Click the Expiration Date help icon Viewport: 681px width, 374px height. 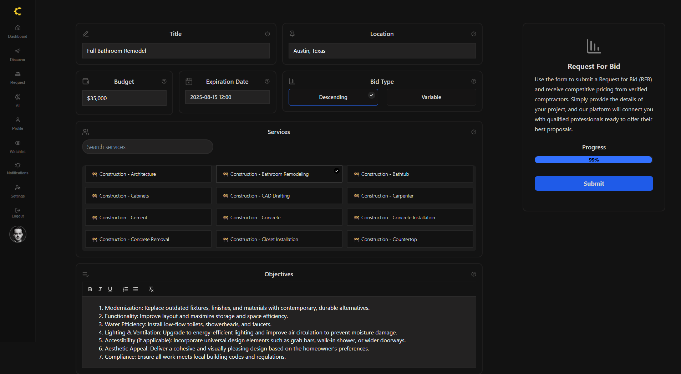click(267, 81)
